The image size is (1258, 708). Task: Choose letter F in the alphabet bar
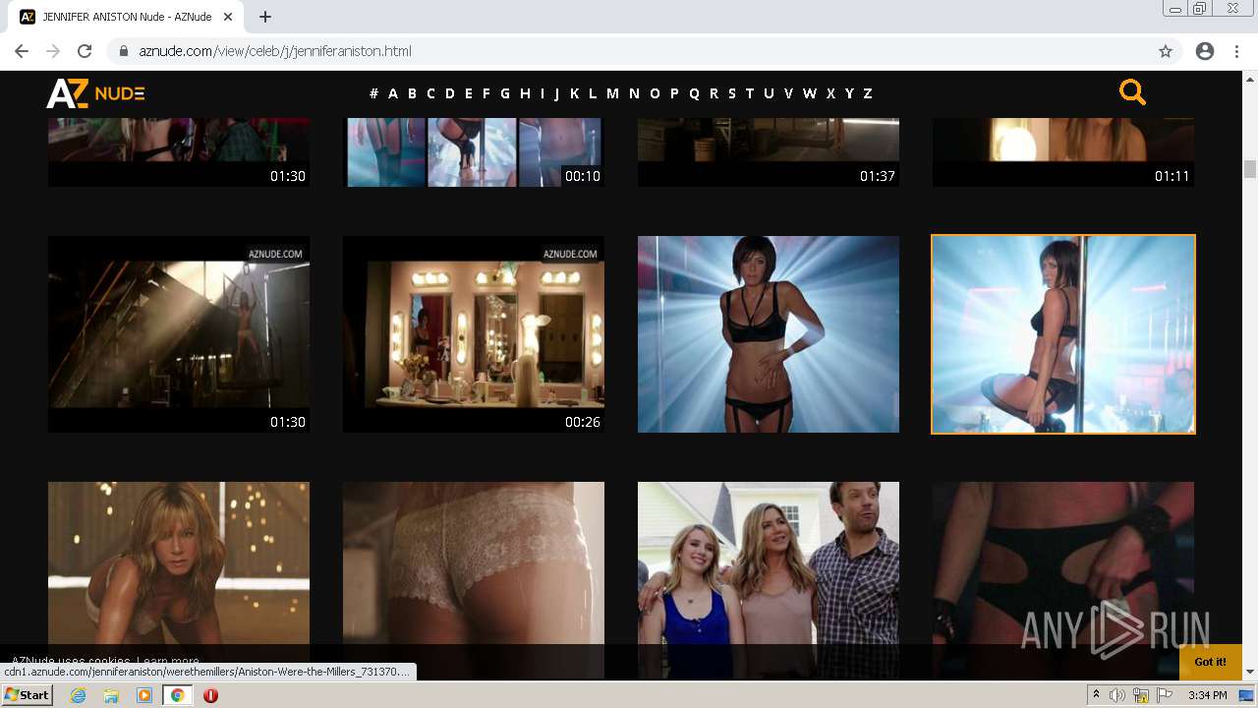click(486, 93)
